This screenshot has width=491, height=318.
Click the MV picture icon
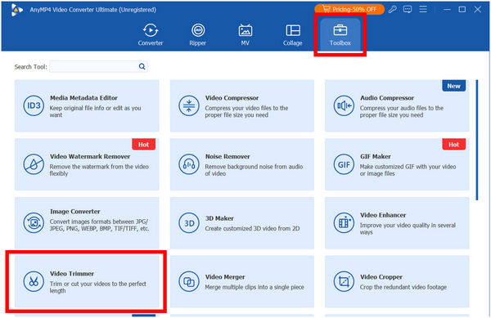[x=245, y=30]
